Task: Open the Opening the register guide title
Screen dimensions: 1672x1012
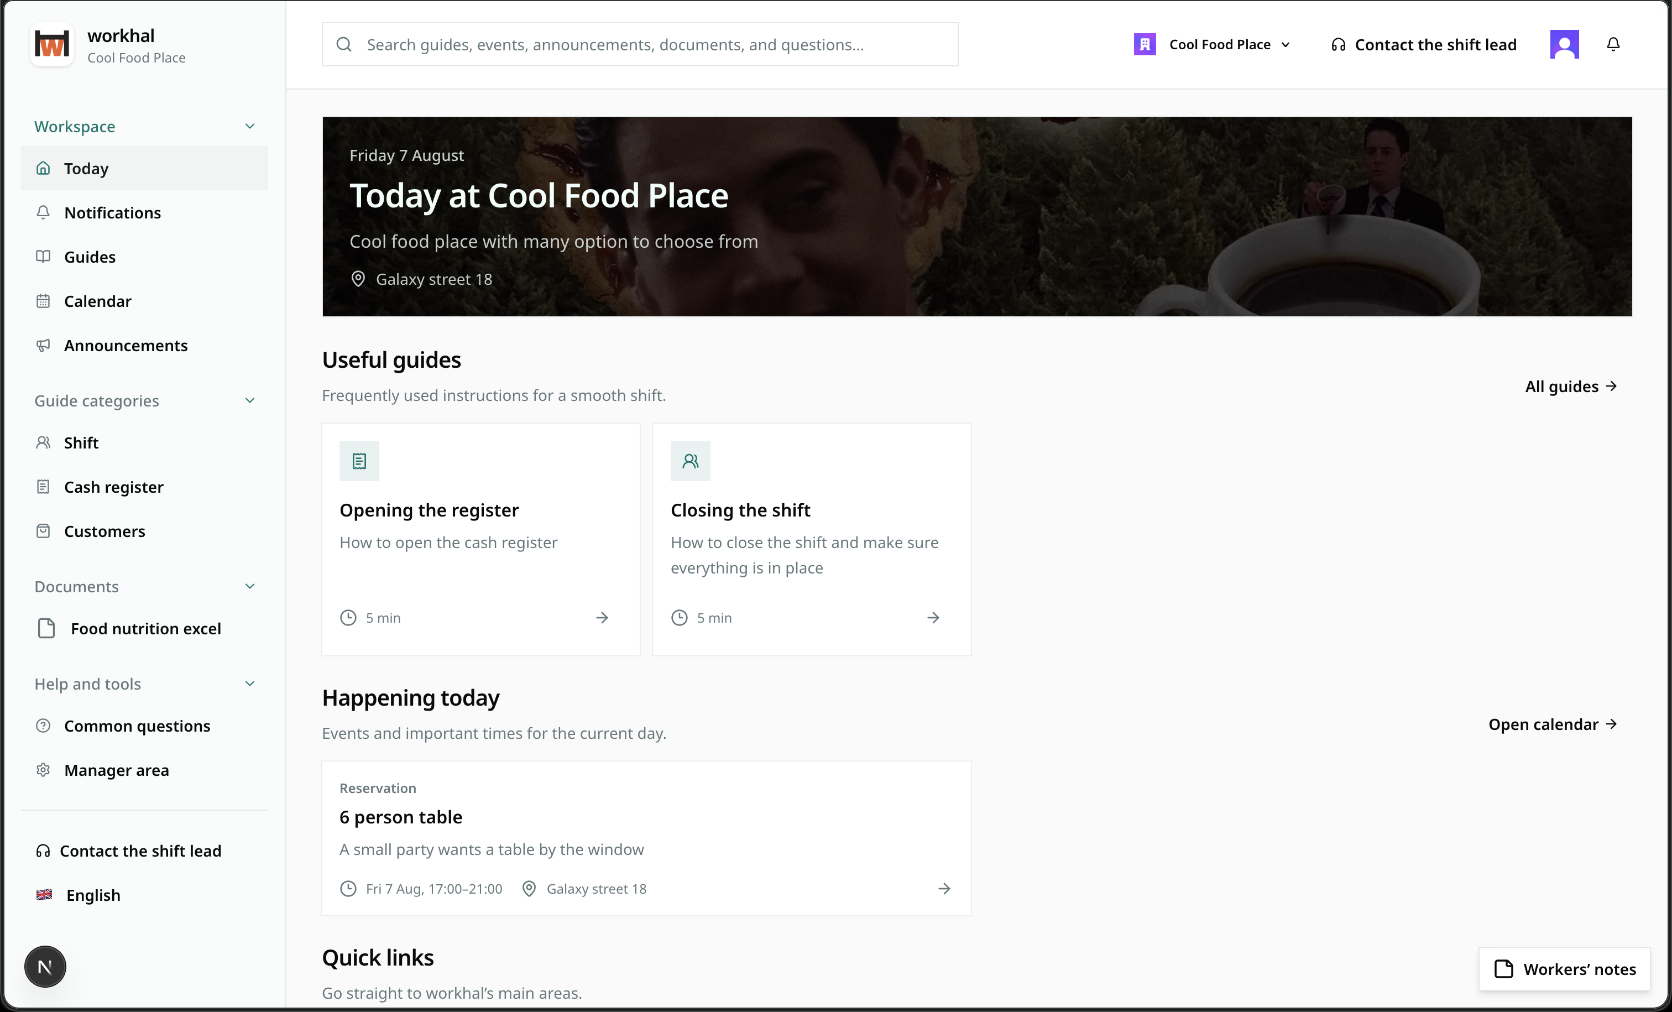Action: 429,510
